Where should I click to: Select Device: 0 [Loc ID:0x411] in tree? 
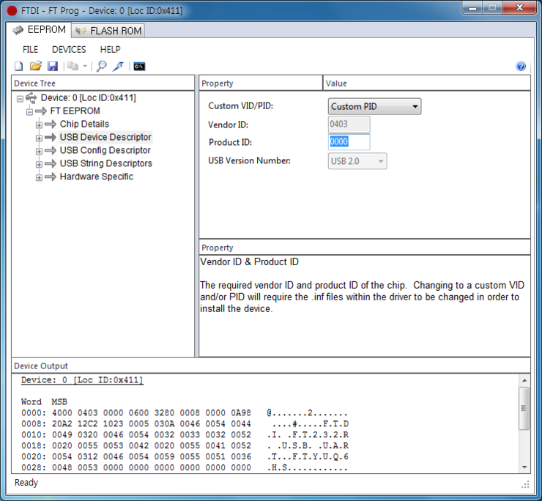click(x=89, y=98)
